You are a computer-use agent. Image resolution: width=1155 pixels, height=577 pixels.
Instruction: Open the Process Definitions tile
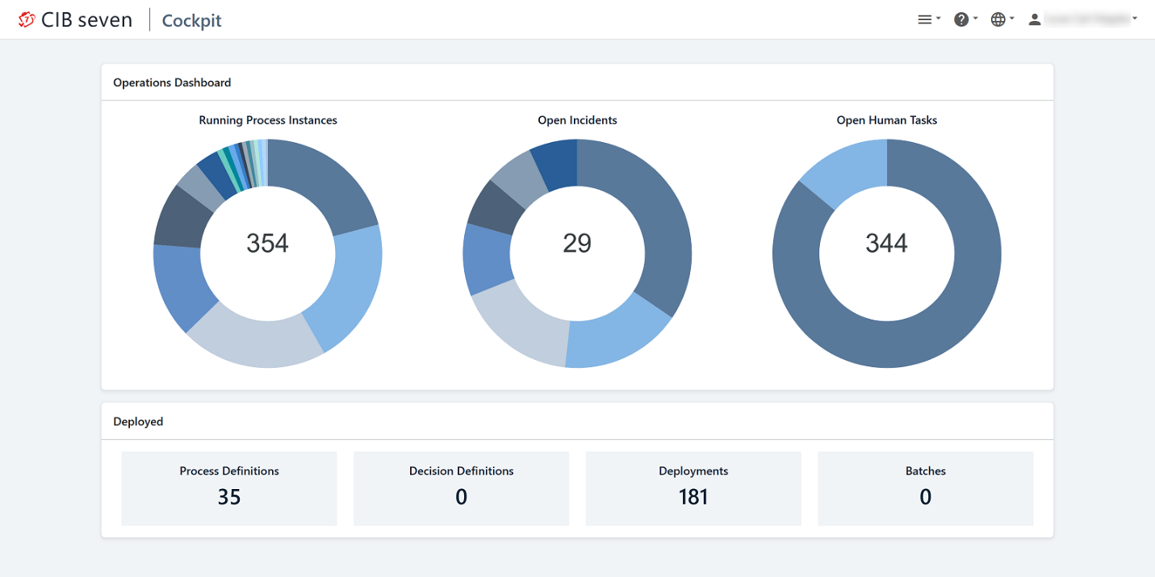tap(228, 487)
